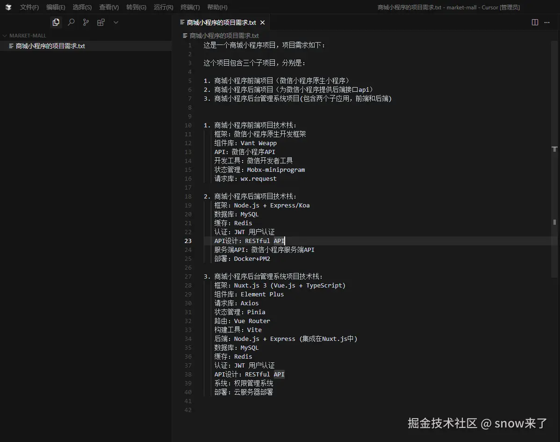This screenshot has width=560, height=442.
Task: Click the first line 这是一个商城小程序项目
Action: click(x=265, y=45)
